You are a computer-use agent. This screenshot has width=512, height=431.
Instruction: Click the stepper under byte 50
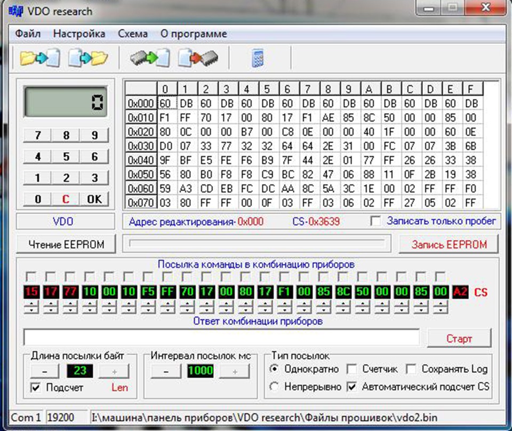[x=363, y=307]
